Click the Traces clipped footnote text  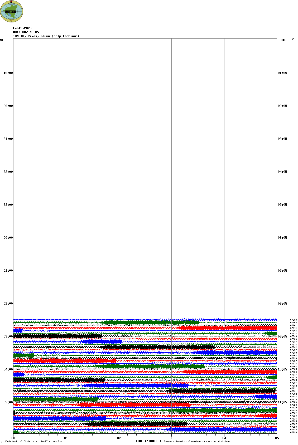click(197, 441)
